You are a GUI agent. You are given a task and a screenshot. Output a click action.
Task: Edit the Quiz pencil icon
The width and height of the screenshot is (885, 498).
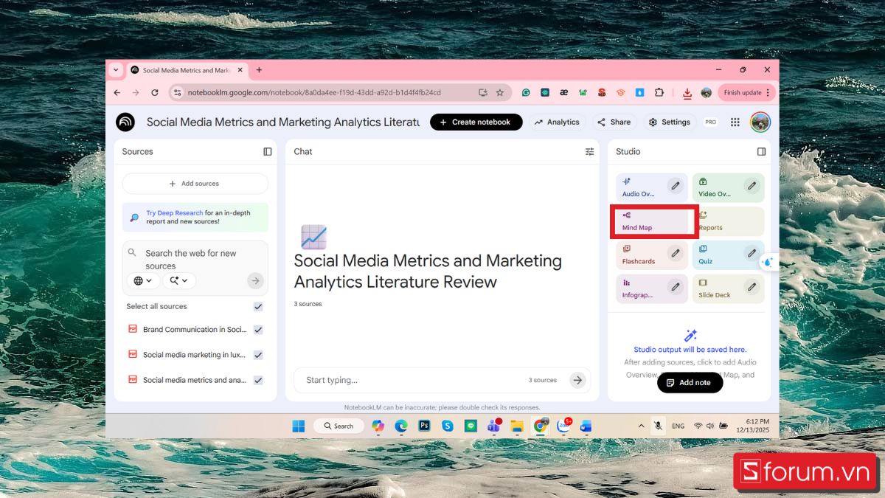pyautogui.click(x=752, y=253)
